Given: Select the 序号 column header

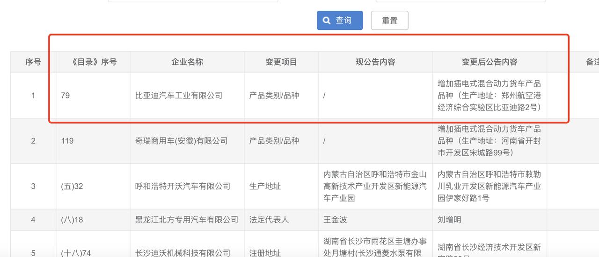Looking at the screenshot, I should [x=33, y=62].
